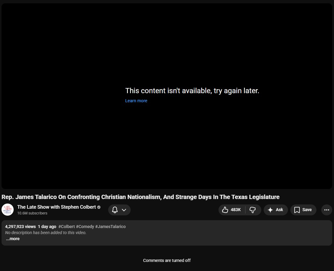This screenshot has height=271, width=334.
Task: Click the 'Save' button label
Action: click(x=307, y=210)
